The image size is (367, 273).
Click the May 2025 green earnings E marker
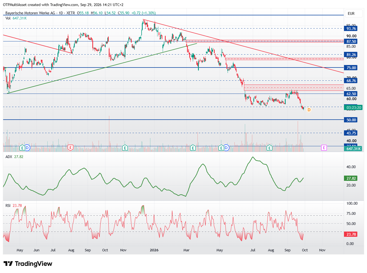pos(22,148)
